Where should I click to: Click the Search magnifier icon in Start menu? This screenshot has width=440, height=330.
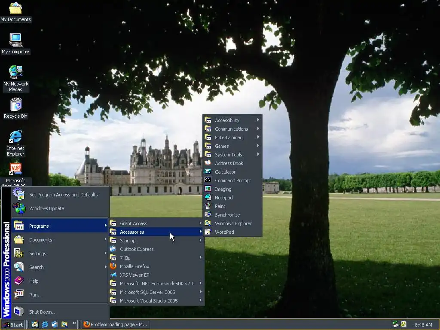[19, 267]
